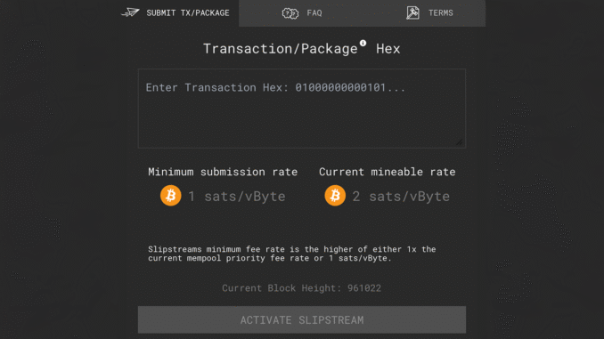Click the Transaction/Package Hex heading
The width and height of the screenshot is (604, 339).
click(302, 49)
